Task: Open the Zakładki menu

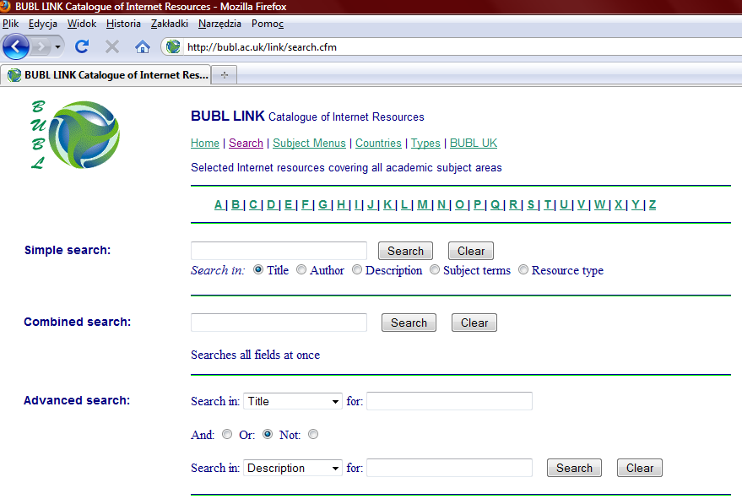Action: click(170, 24)
